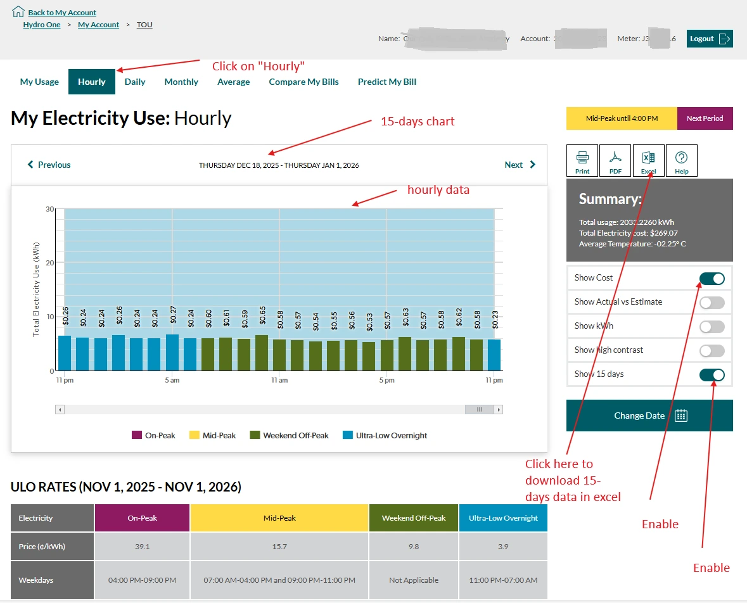Image resolution: width=747 pixels, height=603 pixels.
Task: Enable Show high contrast mode
Action: [x=712, y=351]
